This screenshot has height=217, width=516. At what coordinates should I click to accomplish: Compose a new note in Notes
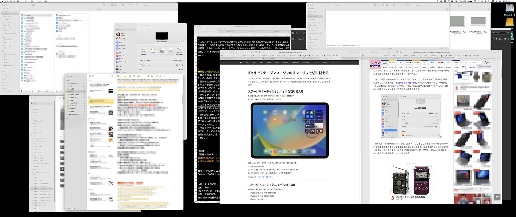118,76
